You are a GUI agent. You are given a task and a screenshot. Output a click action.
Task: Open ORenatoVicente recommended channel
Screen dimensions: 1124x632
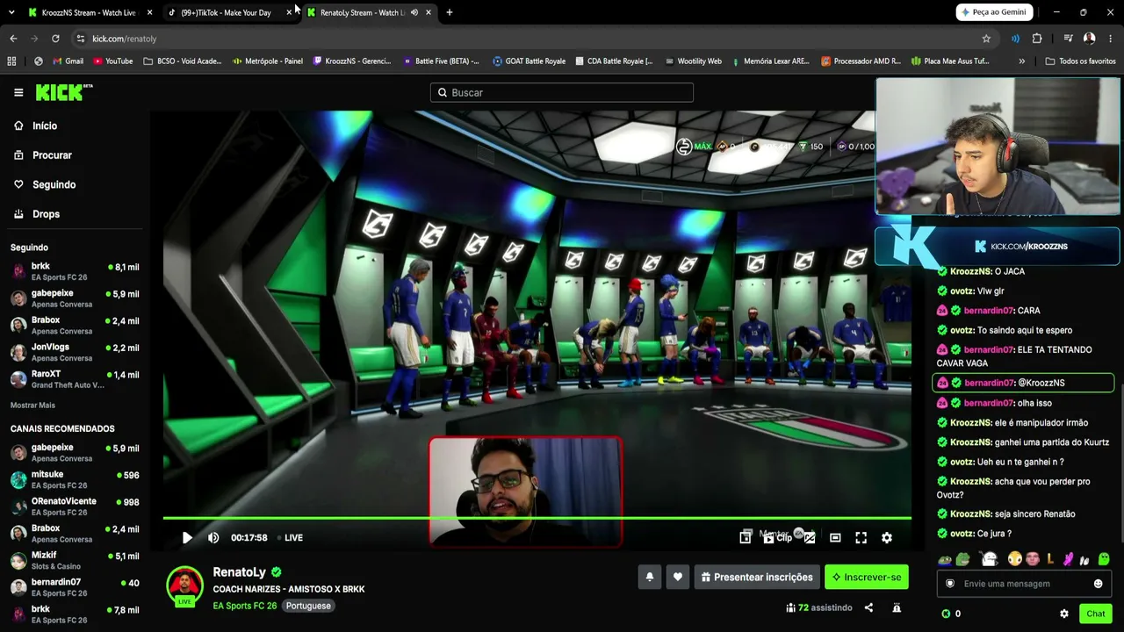coord(75,506)
